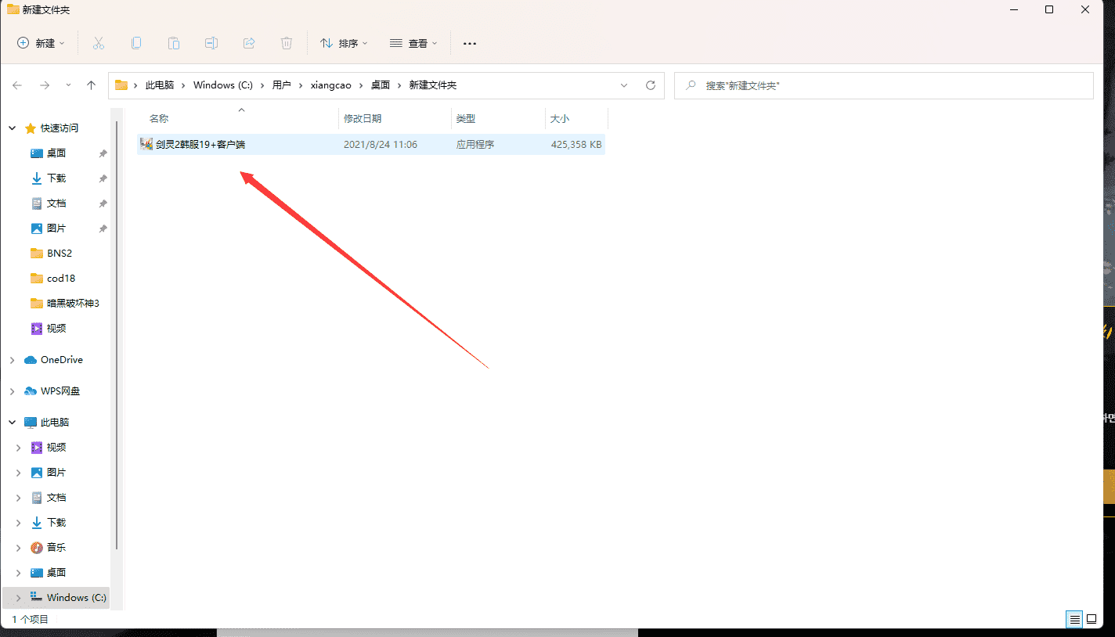
Task: Select the Cut icon in the toolbar
Action: 98,43
